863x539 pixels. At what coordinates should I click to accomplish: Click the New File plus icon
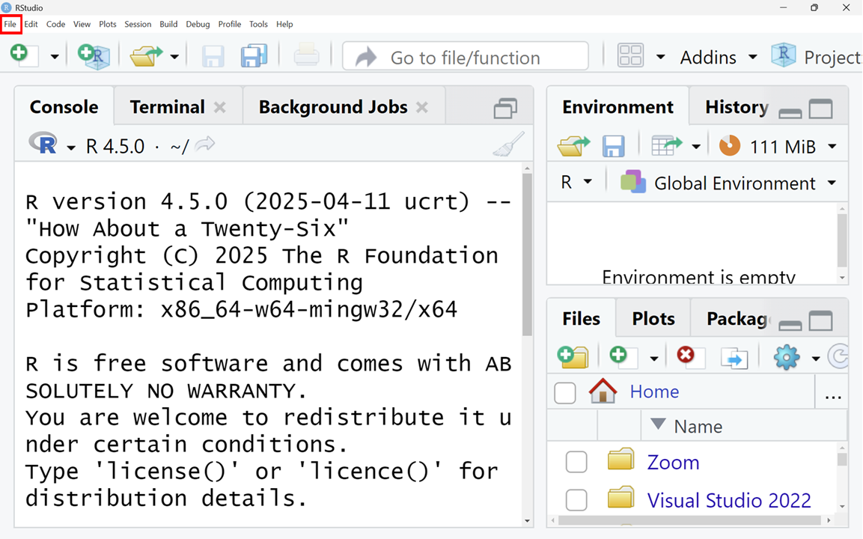click(x=20, y=56)
